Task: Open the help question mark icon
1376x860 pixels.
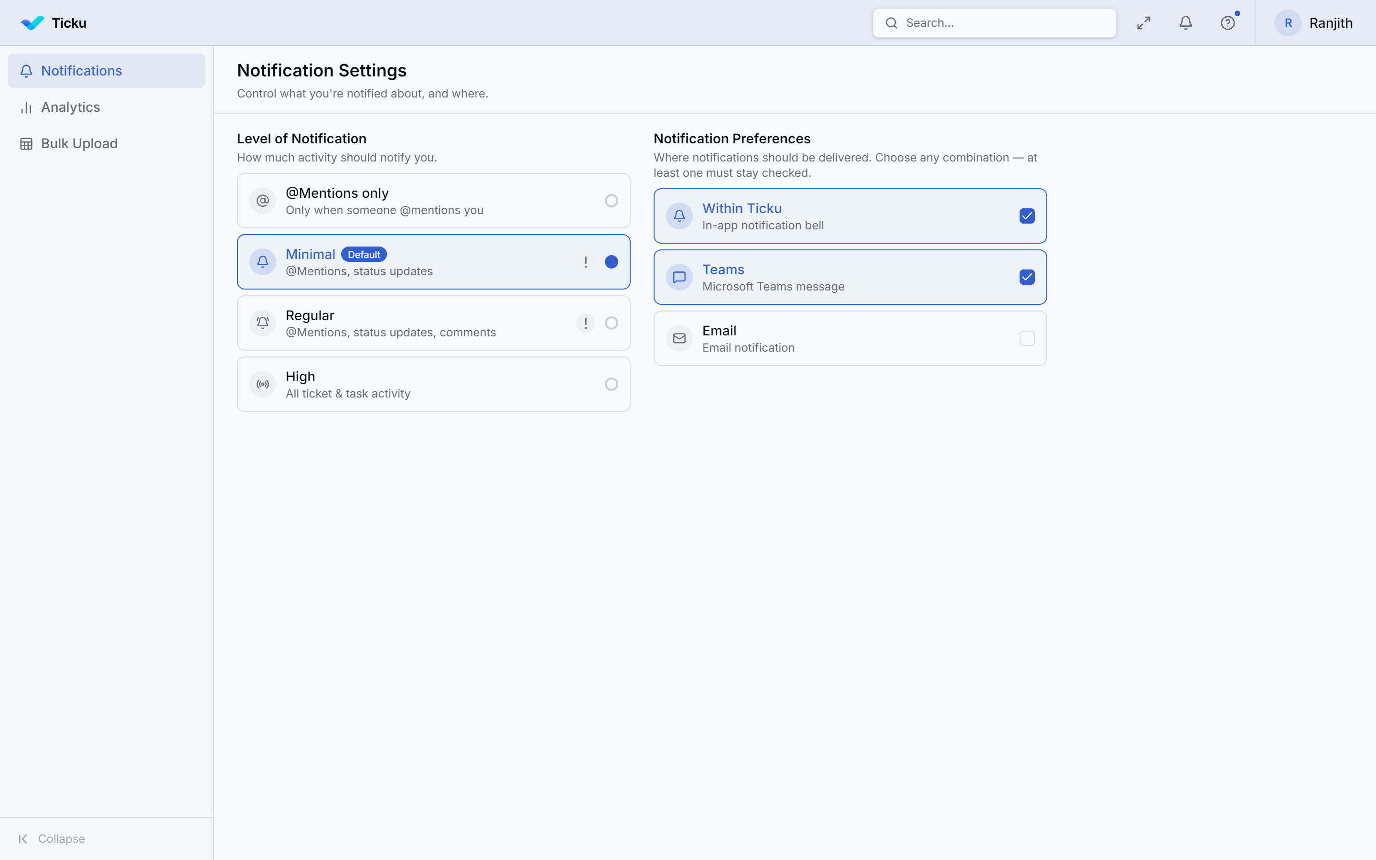Action: pyautogui.click(x=1227, y=23)
